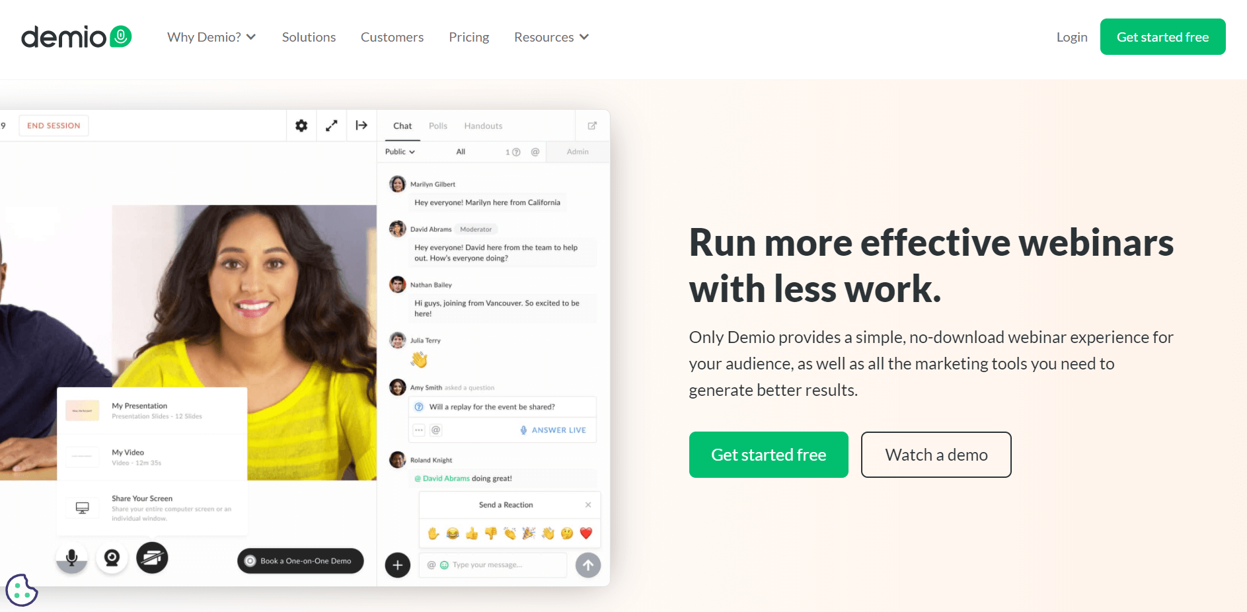The image size is (1247, 612).
Task: Open the Solutions menu item
Action: [x=309, y=37]
